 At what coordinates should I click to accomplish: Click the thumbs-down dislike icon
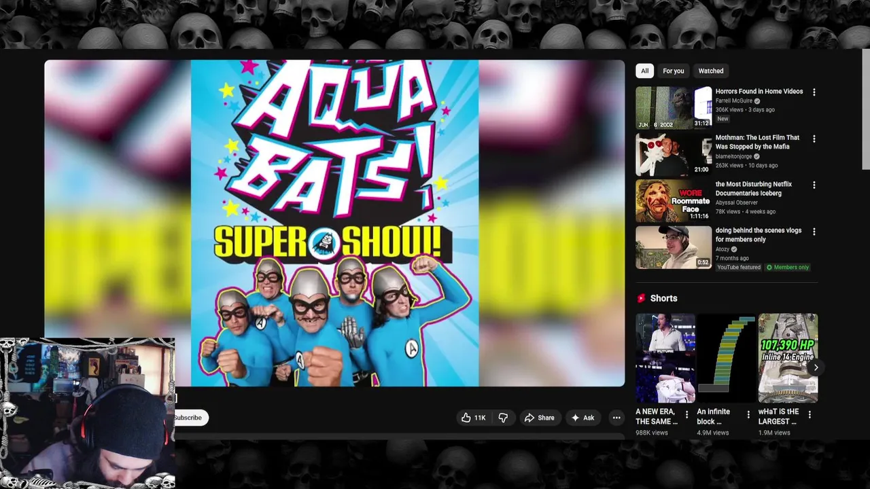(x=503, y=418)
